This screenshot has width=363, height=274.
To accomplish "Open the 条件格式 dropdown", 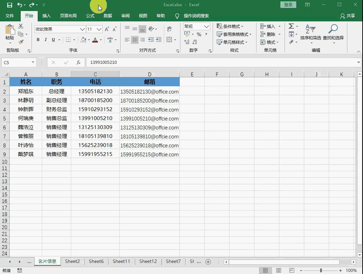I will coord(230,26).
